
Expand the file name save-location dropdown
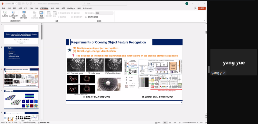pos(61,4)
